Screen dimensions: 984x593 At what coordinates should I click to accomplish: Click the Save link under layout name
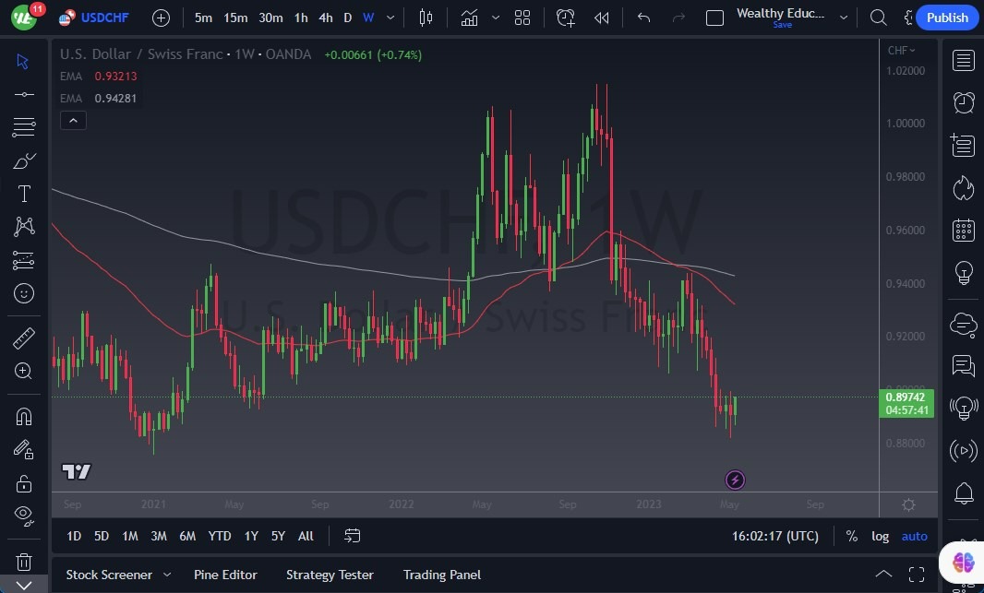click(782, 25)
